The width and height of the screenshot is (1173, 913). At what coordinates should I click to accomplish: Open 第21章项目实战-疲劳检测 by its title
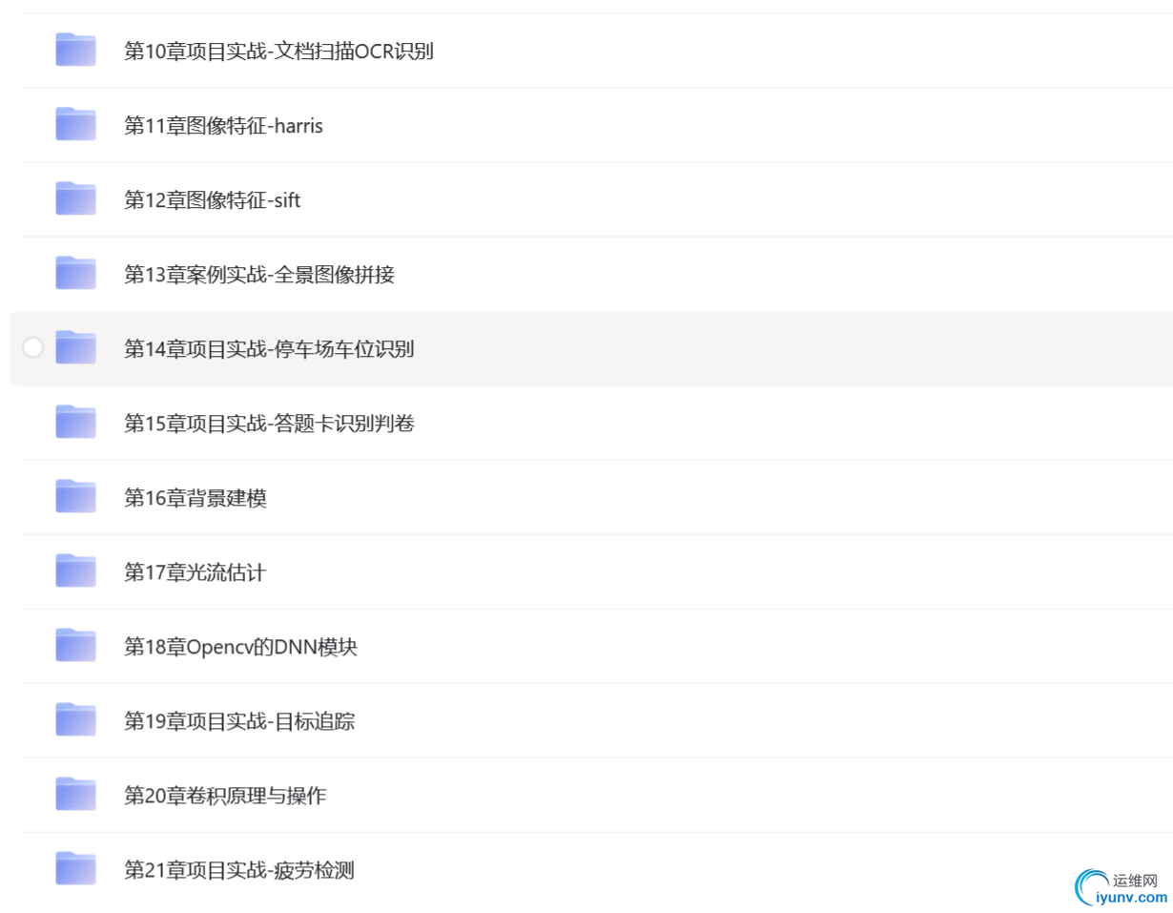tap(239, 870)
